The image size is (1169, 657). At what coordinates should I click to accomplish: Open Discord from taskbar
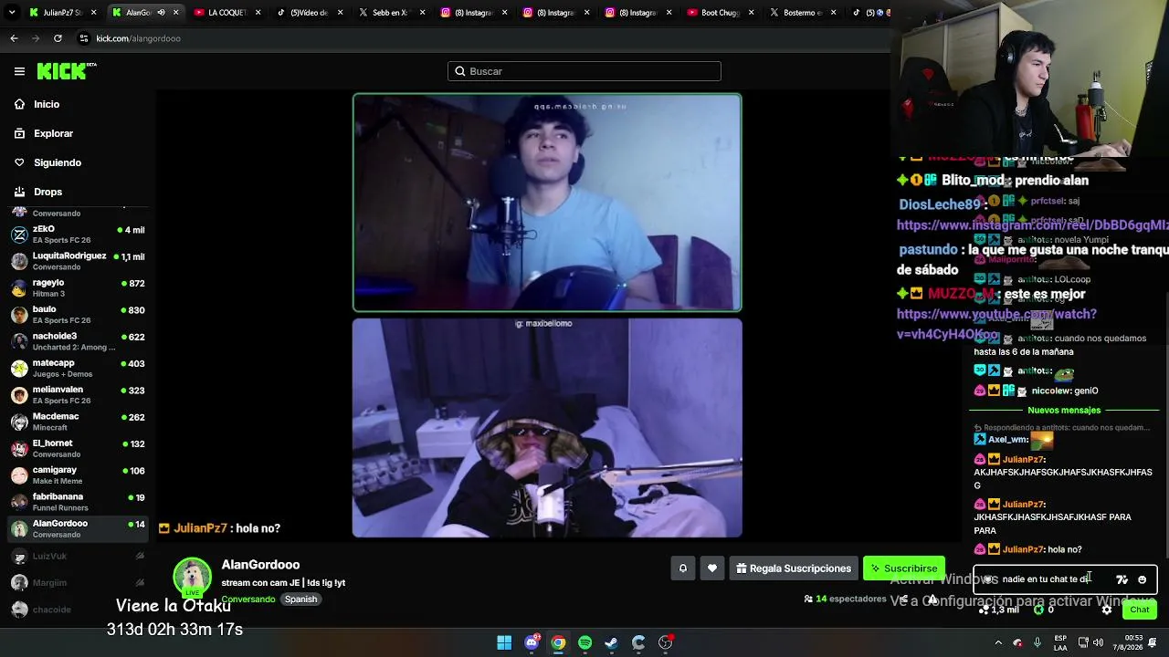[x=532, y=642]
